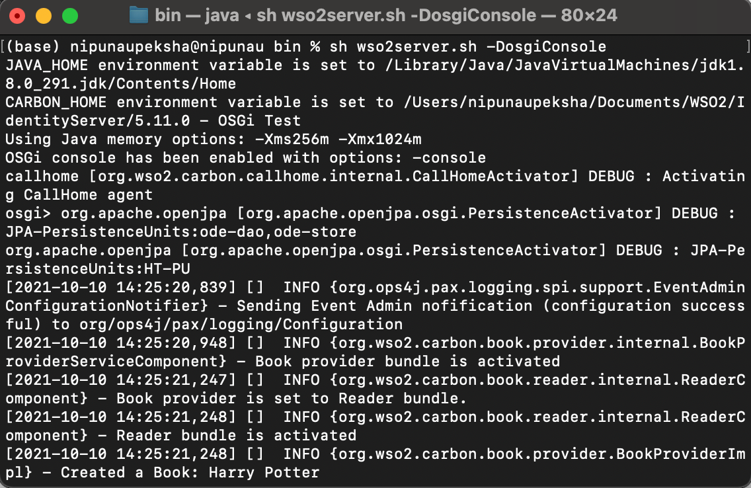This screenshot has width=751, height=488.
Task: Click the folder proxy icon in title bar
Action: point(138,15)
